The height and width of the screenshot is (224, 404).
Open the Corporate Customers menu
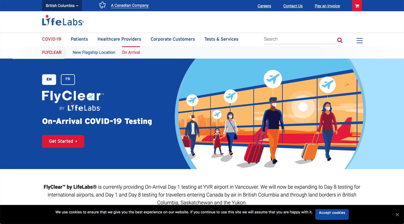click(x=173, y=39)
